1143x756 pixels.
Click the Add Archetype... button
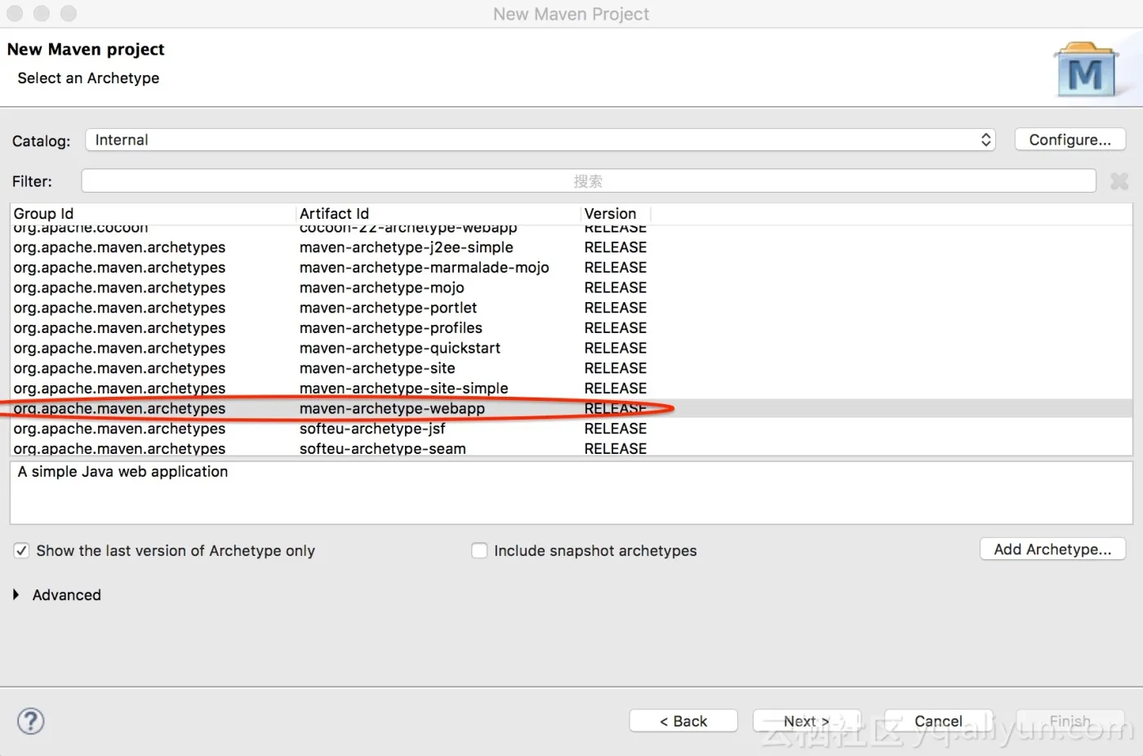tap(1052, 549)
